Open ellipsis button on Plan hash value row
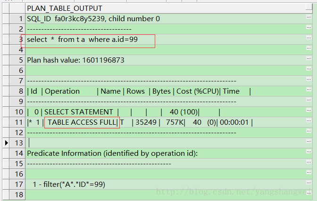317x201 pixels. coord(308,60)
